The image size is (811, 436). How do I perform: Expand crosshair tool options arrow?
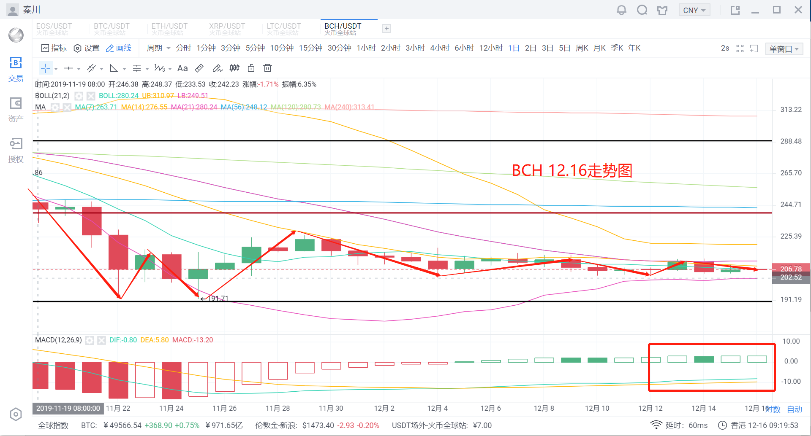[x=56, y=69]
